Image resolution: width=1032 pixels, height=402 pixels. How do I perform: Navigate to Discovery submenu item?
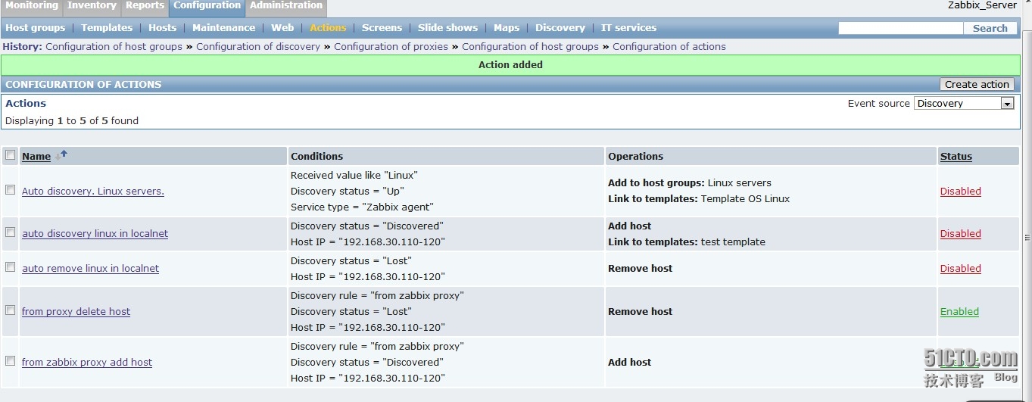coord(560,28)
